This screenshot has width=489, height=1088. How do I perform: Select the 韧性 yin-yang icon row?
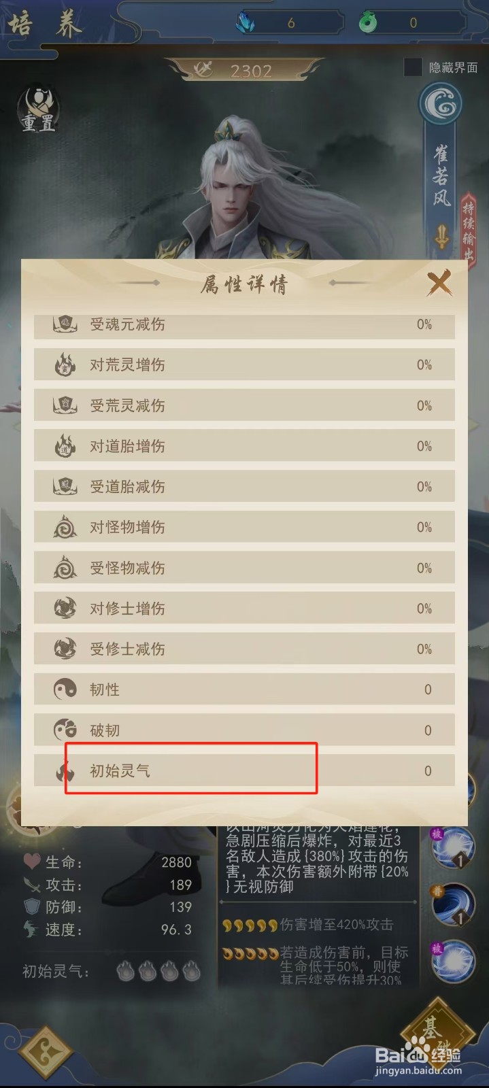click(244, 690)
